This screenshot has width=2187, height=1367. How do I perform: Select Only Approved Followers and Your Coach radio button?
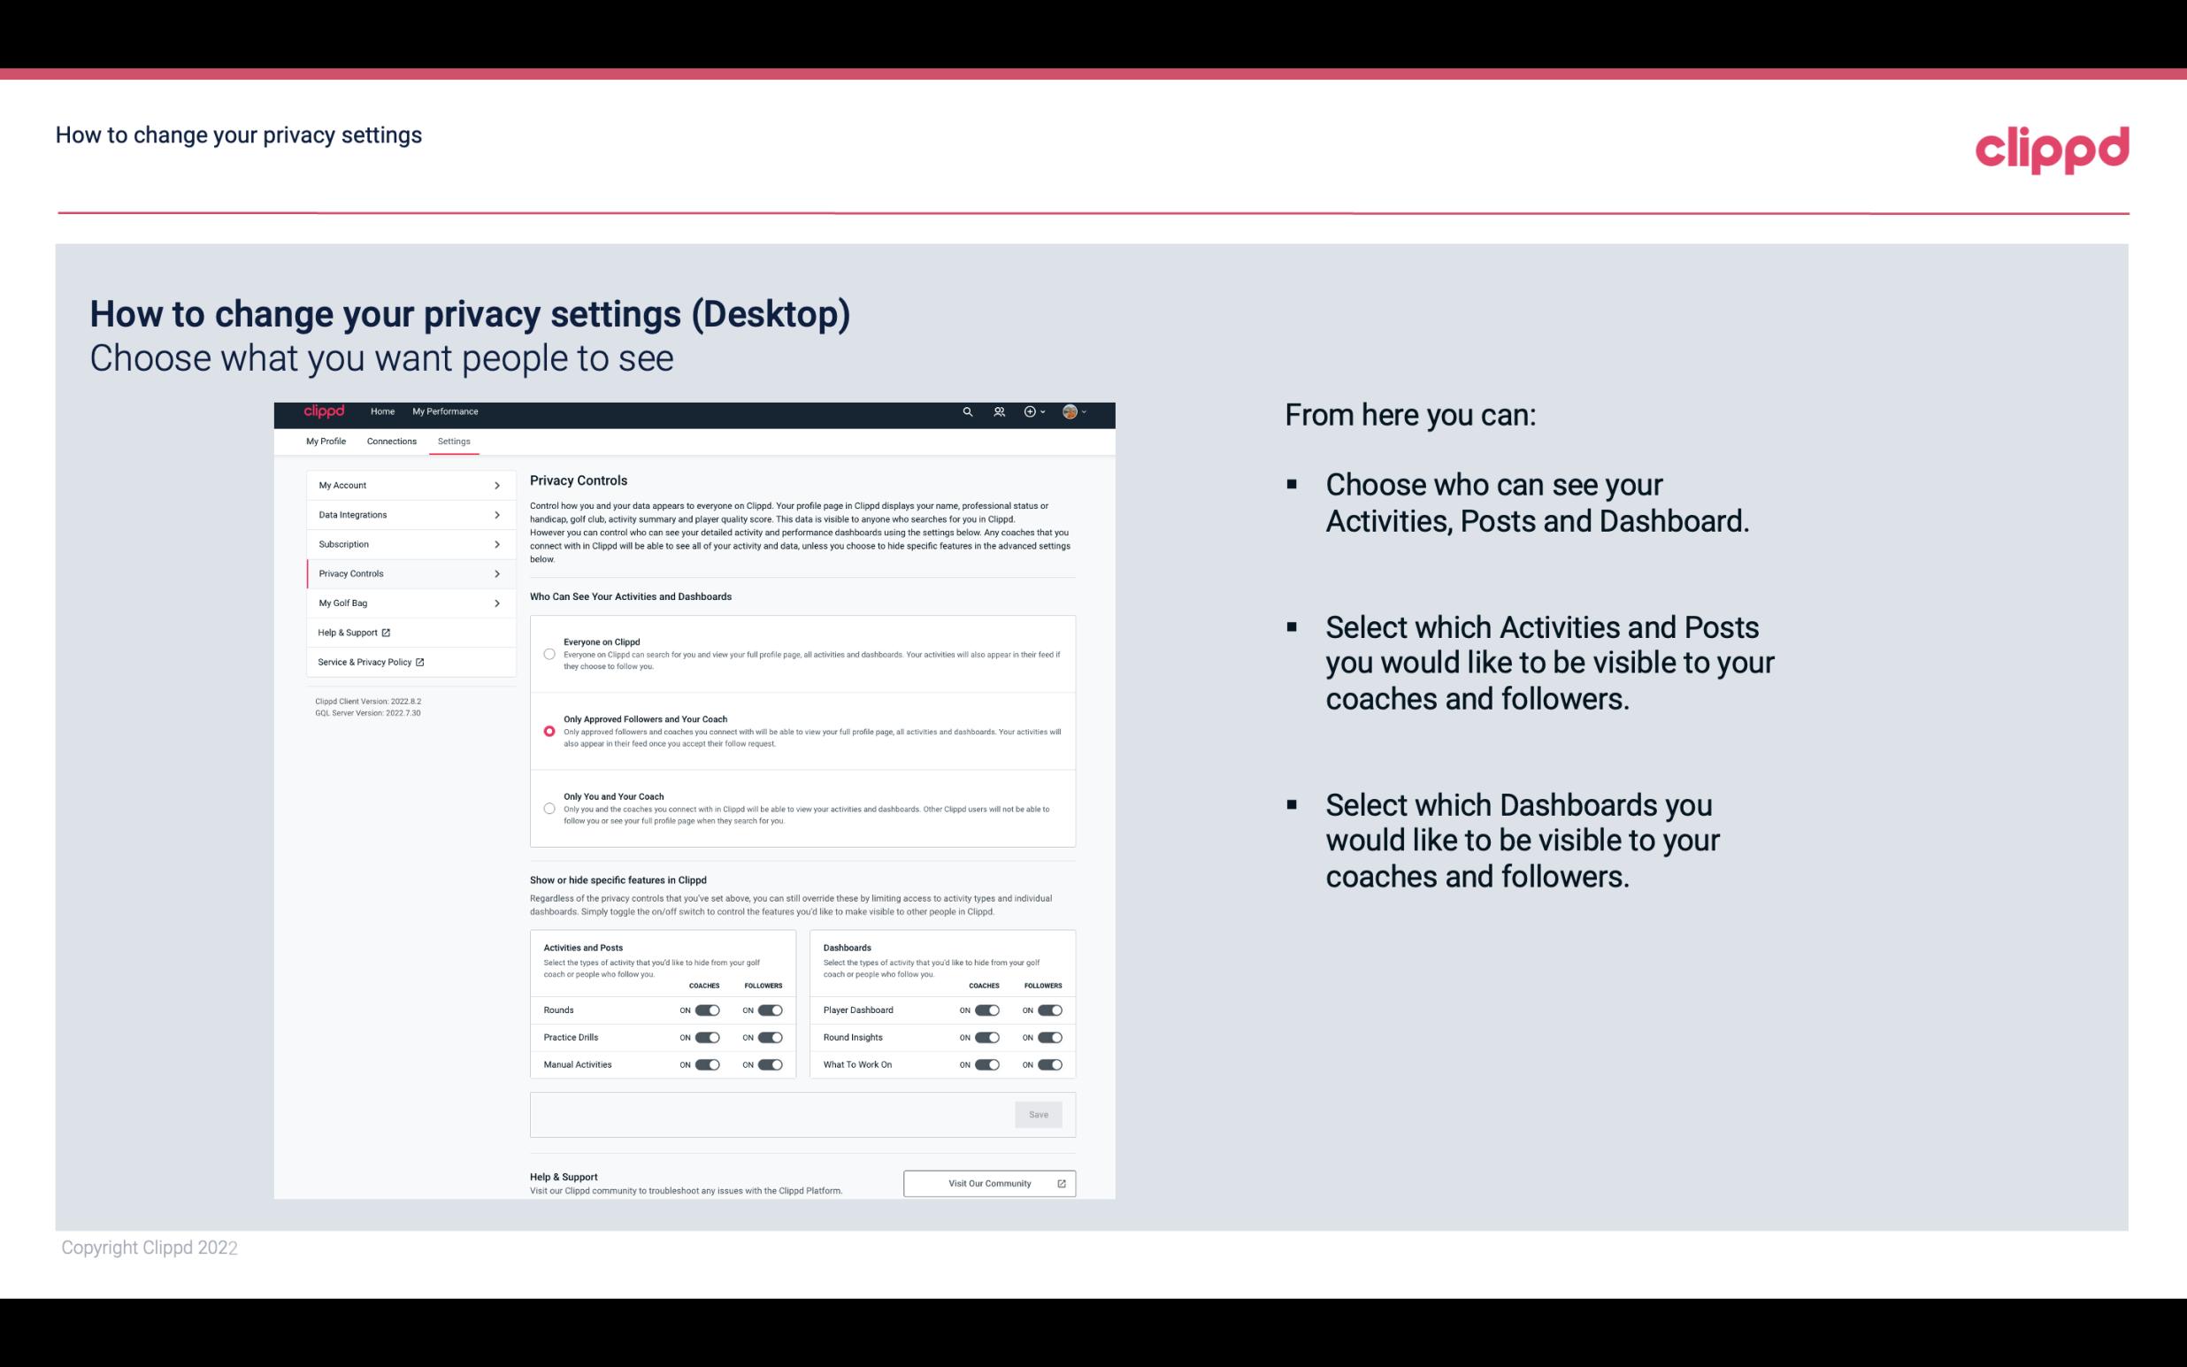pos(548,733)
